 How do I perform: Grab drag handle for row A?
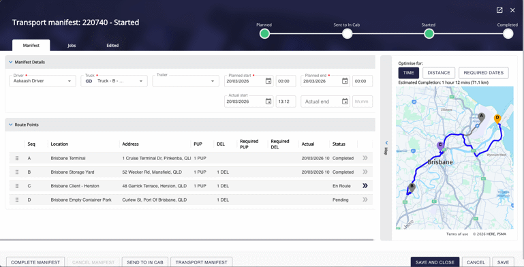[x=17, y=159]
